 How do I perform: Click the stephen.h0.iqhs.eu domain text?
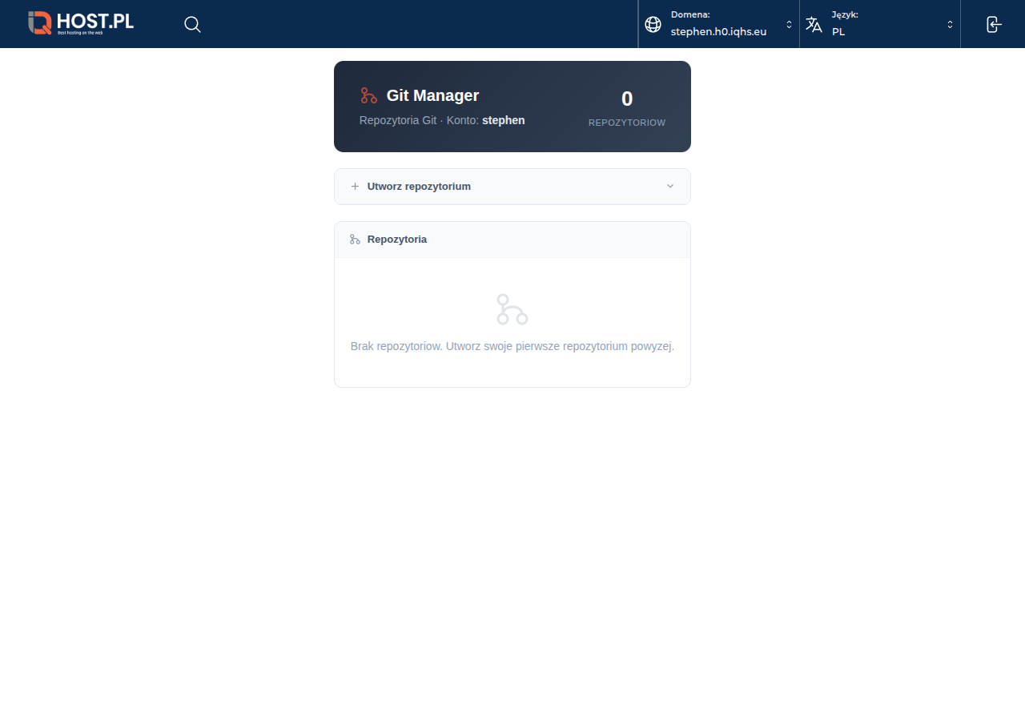[719, 31]
